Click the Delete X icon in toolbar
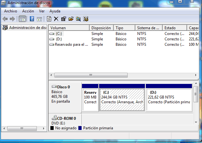The width and height of the screenshot is (202, 143). click(56, 19)
